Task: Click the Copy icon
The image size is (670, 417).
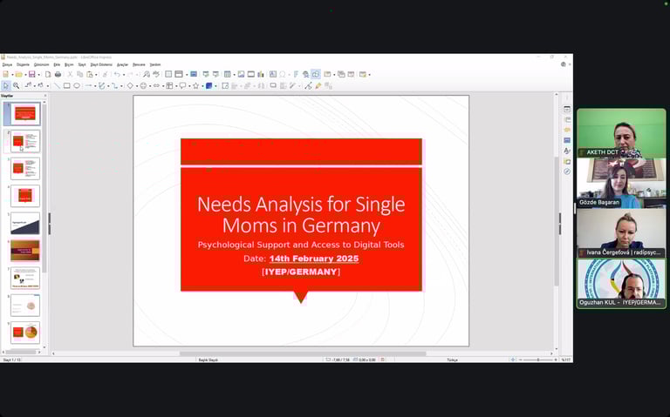Action: [80, 75]
